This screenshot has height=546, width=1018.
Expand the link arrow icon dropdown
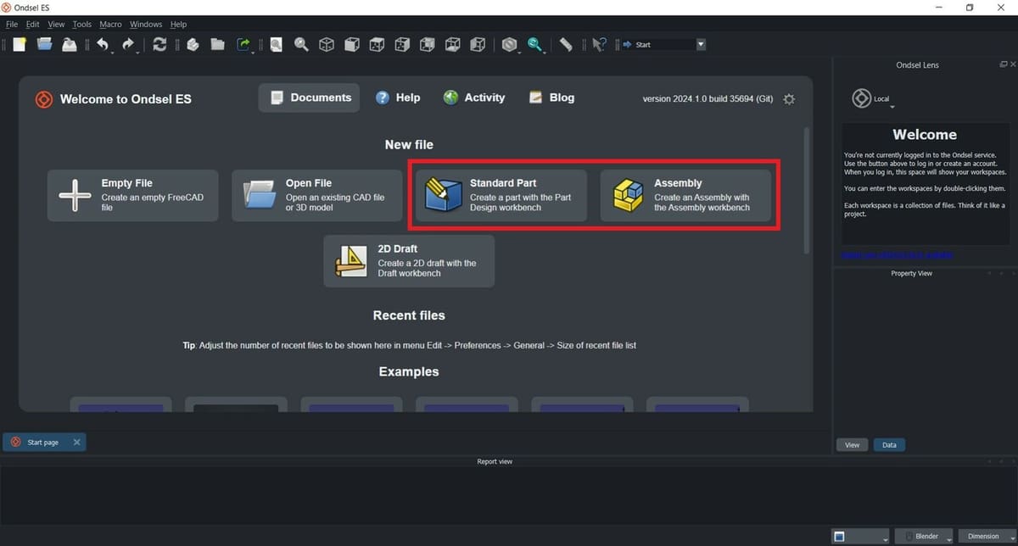(254, 53)
